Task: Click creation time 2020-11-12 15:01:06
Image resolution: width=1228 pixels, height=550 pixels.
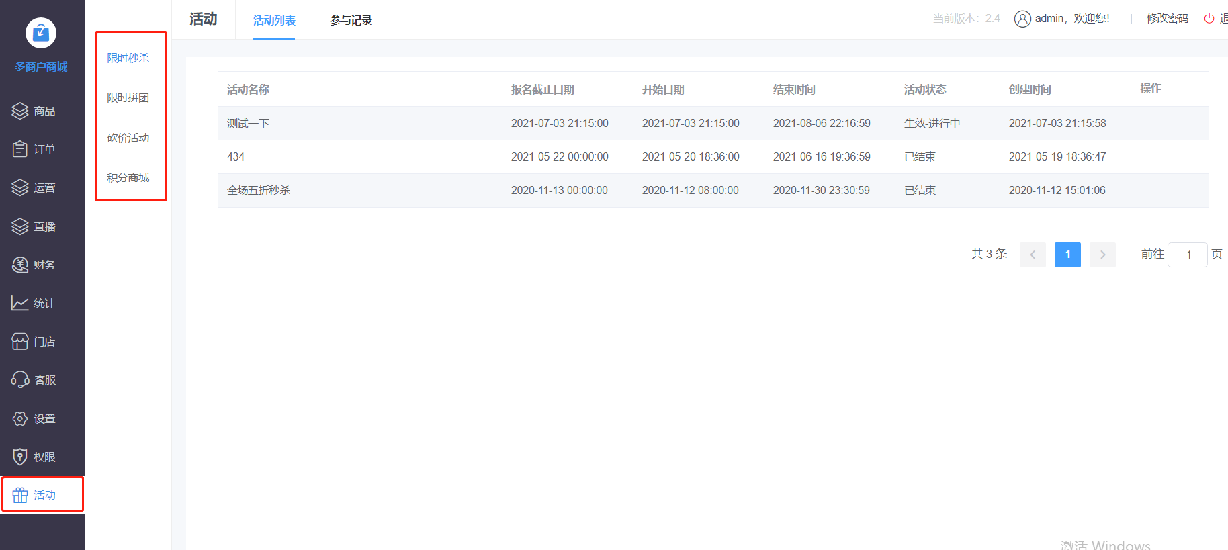Action: click(x=1057, y=190)
